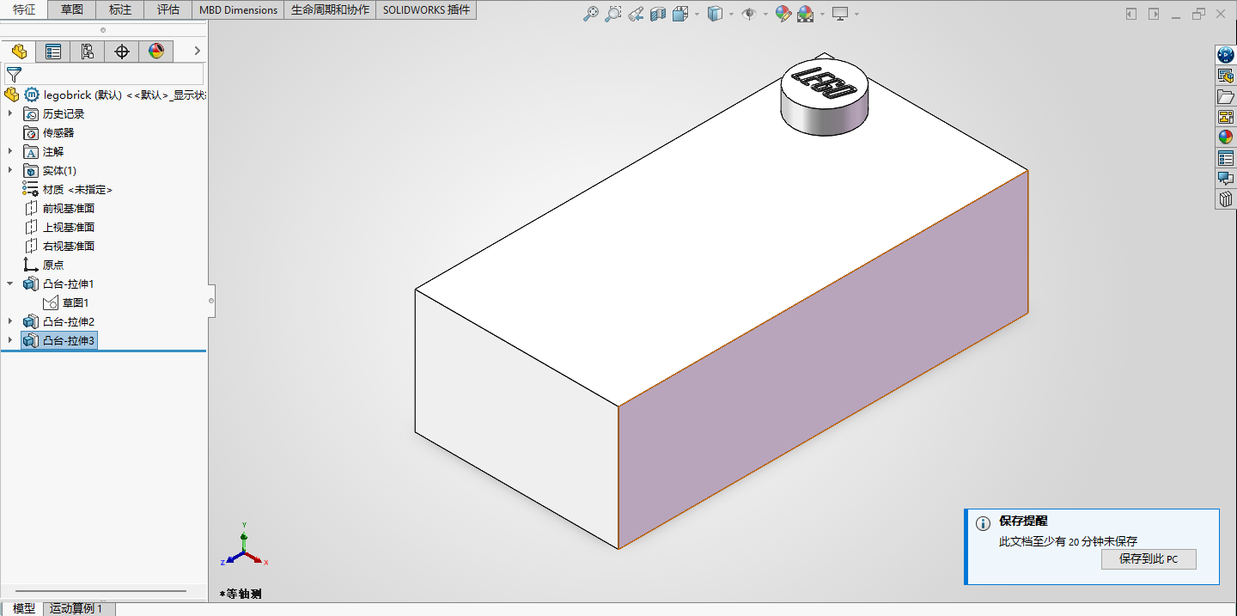This screenshot has height=616, width=1237.
Task: Click the feature tree filter field
Action: (104, 75)
